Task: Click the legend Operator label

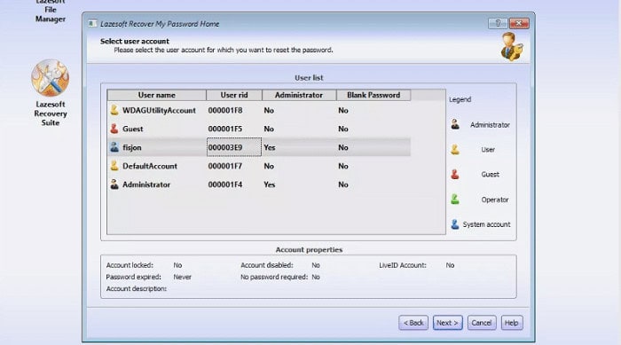Action: point(495,200)
